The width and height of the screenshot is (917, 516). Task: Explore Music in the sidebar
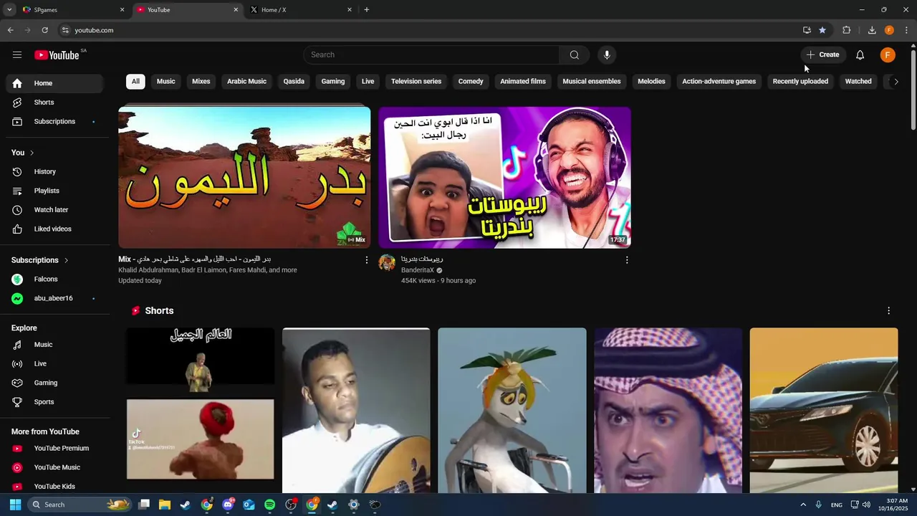(54, 345)
